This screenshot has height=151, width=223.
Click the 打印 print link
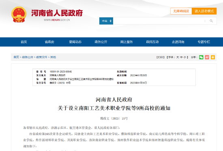coord(161,57)
